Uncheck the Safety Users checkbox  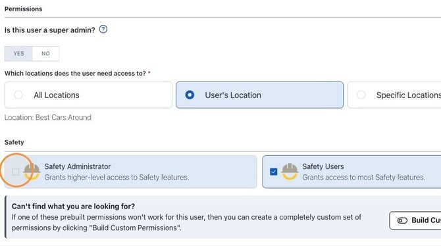point(273,172)
